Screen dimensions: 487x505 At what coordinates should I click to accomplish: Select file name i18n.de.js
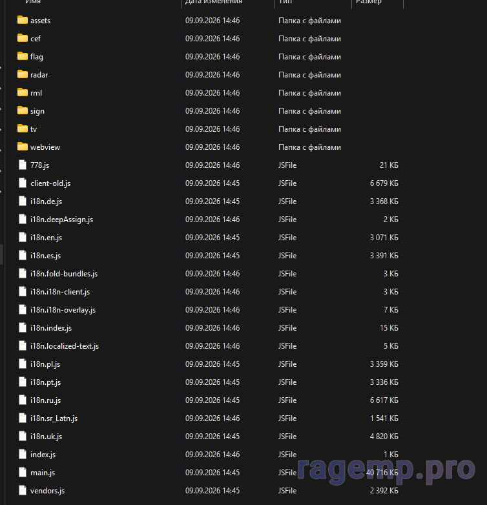point(47,201)
